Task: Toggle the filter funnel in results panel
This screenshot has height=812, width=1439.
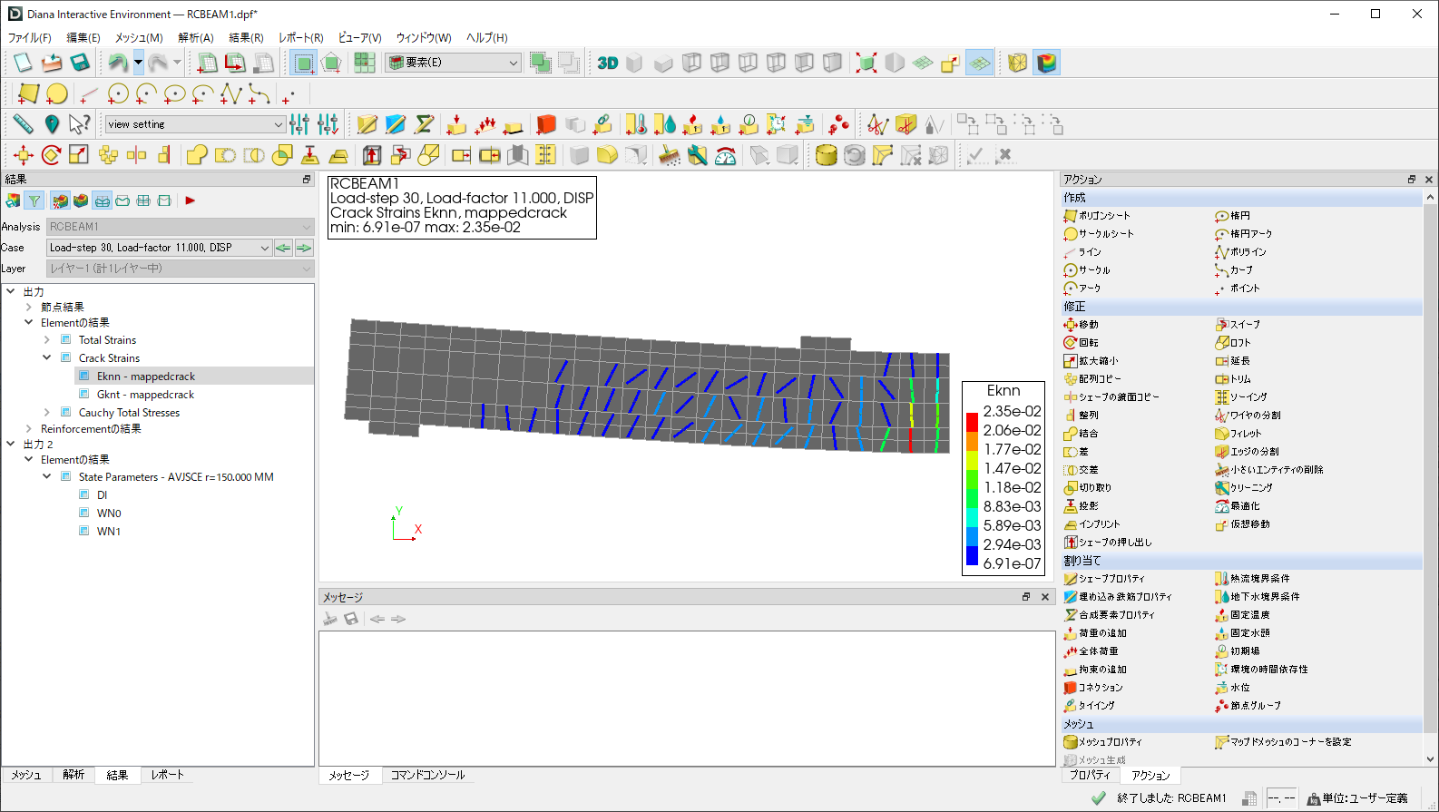Action: (x=34, y=201)
